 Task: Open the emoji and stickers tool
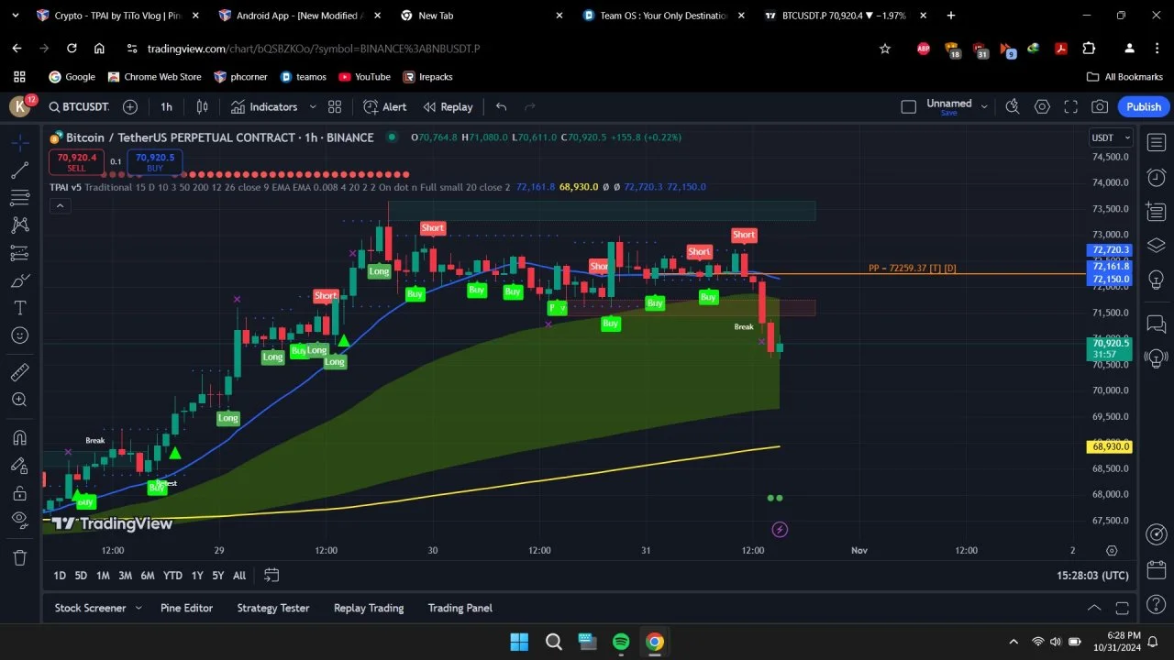tap(19, 335)
